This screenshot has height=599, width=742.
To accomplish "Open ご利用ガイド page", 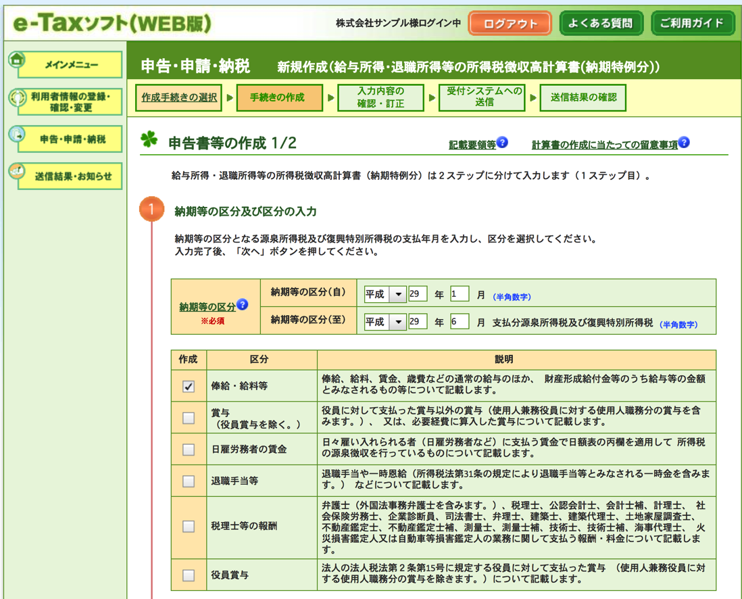I will tap(692, 23).
